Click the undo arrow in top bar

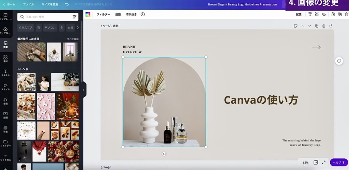tap(67, 4)
